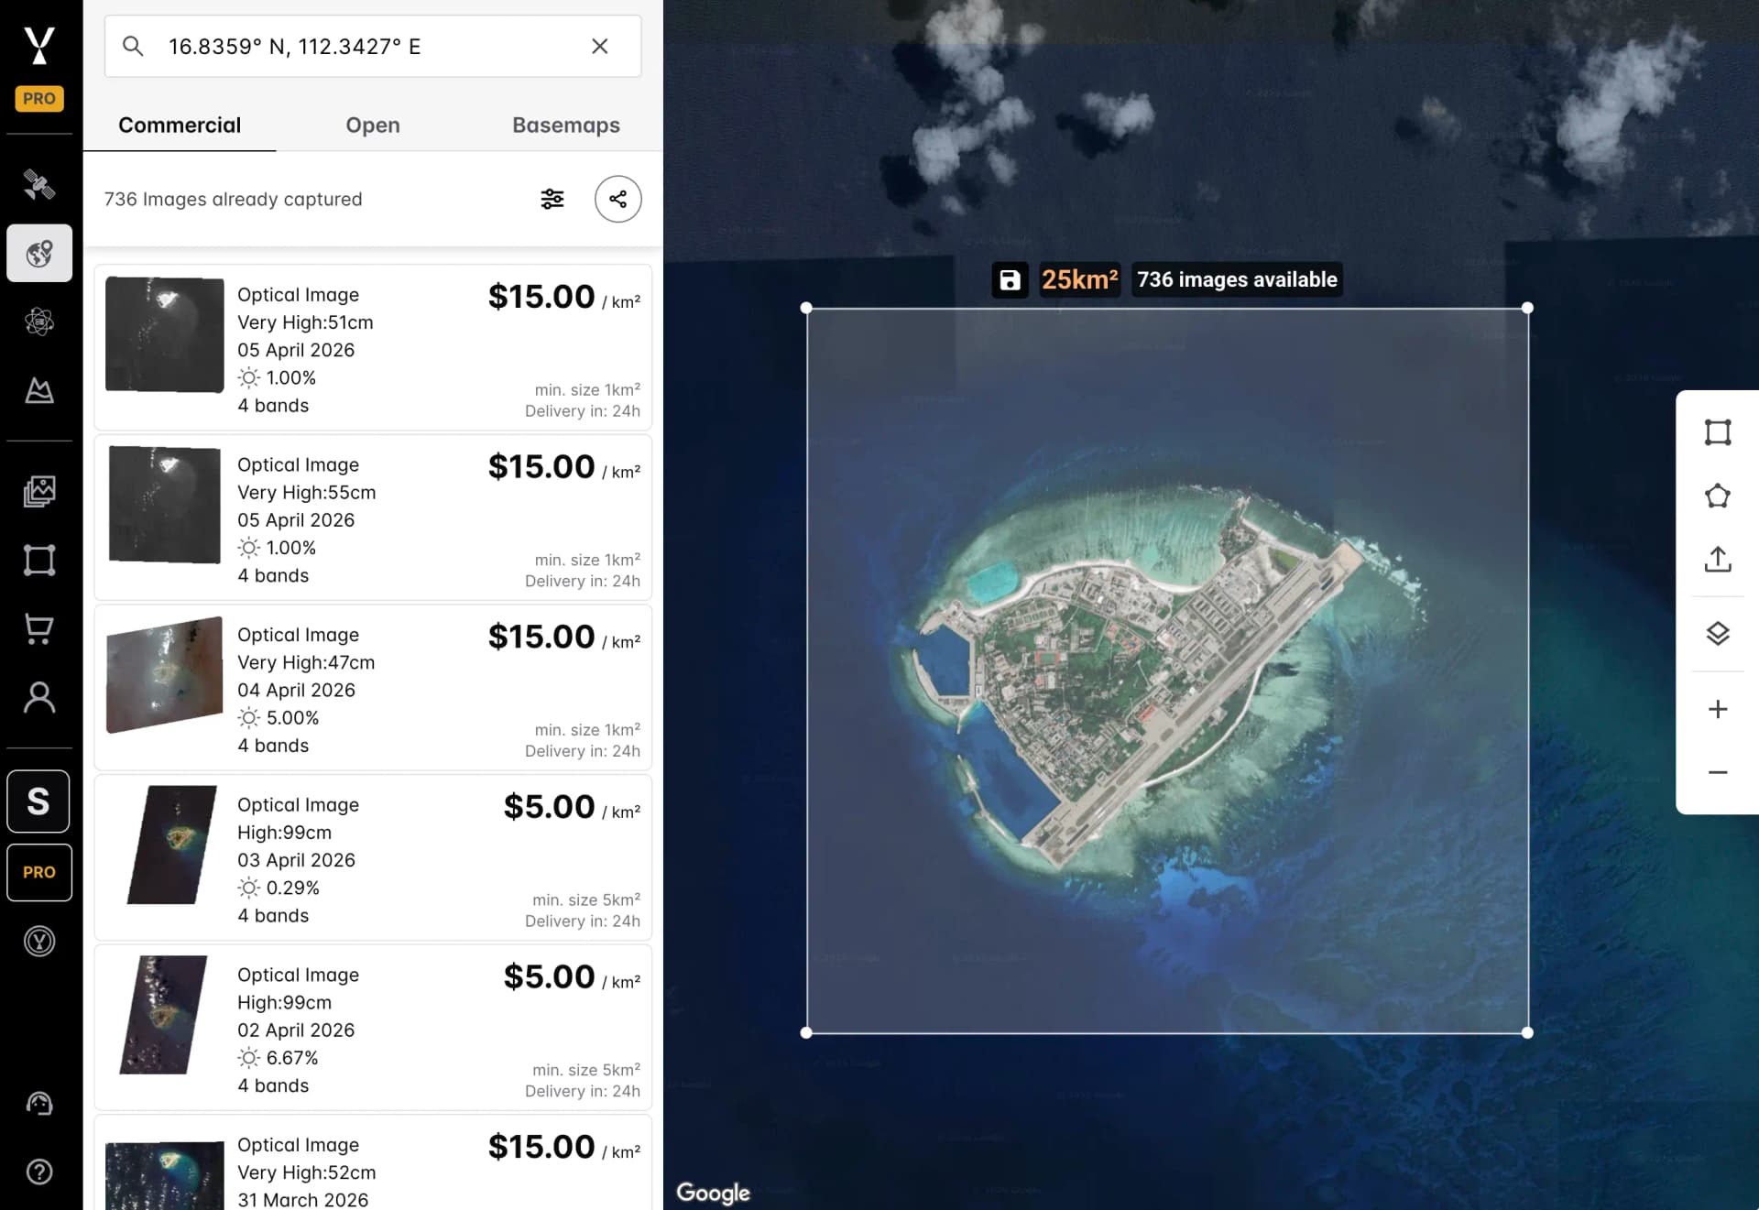
Task: Open the basemap images panel in sidebar
Action: 39,492
